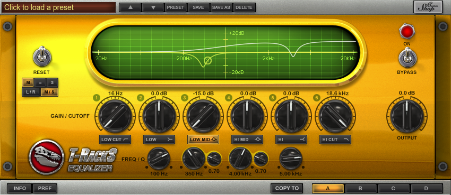Select snapshot tab A
The image size is (451, 195).
tap(328, 189)
